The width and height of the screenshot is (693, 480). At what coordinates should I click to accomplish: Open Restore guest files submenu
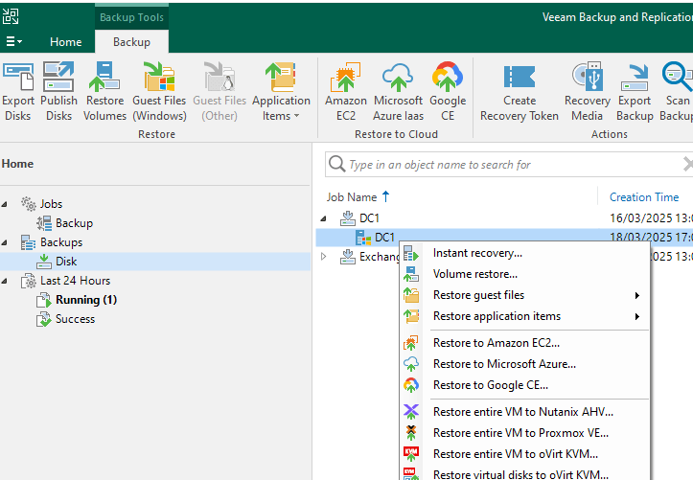[x=478, y=295]
